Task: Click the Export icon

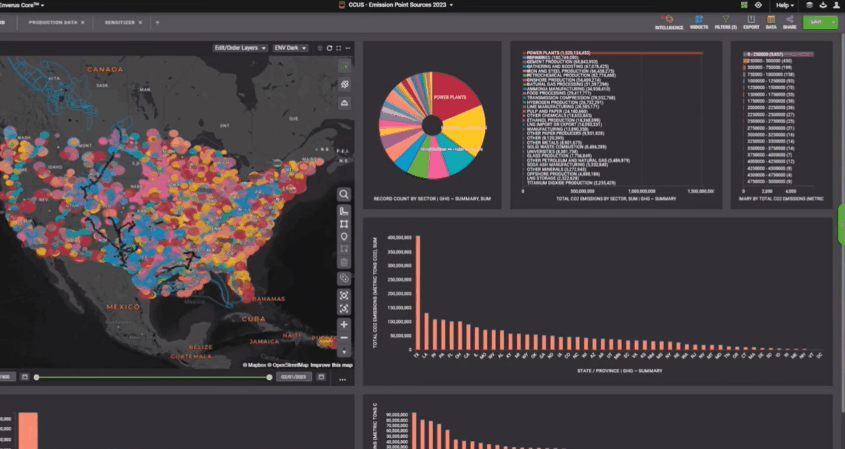Action: click(751, 22)
